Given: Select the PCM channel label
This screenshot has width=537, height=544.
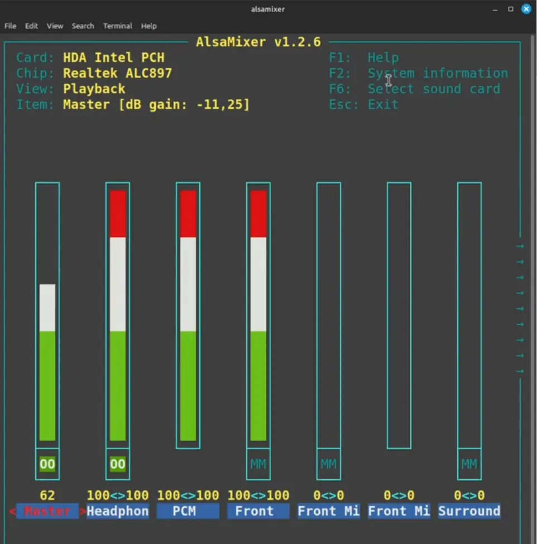Looking at the screenshot, I should click(188, 510).
